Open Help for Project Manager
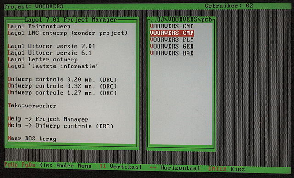294x178 pixels. [x=48, y=119]
